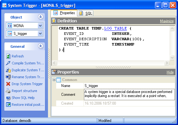Maximize the System Trigger window
The height and width of the screenshot is (125, 178).
tap(165, 5)
